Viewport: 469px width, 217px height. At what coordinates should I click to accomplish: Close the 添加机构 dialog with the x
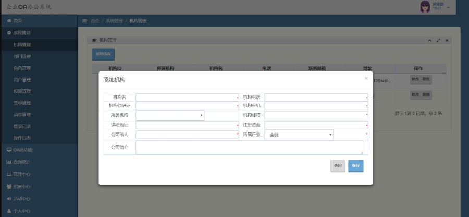coord(366,78)
